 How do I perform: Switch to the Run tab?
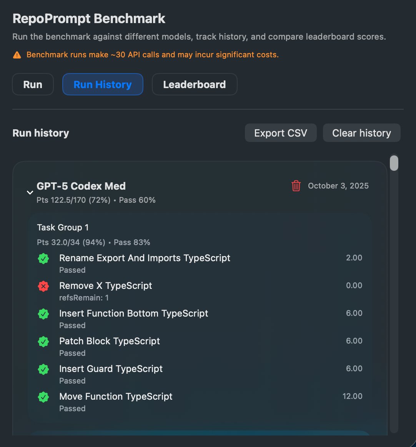click(33, 84)
